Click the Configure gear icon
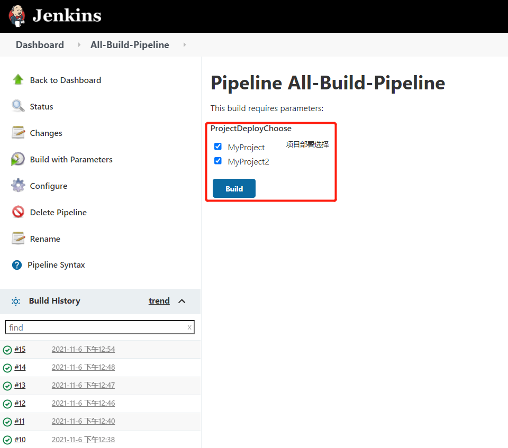The width and height of the screenshot is (508, 448). point(18,186)
